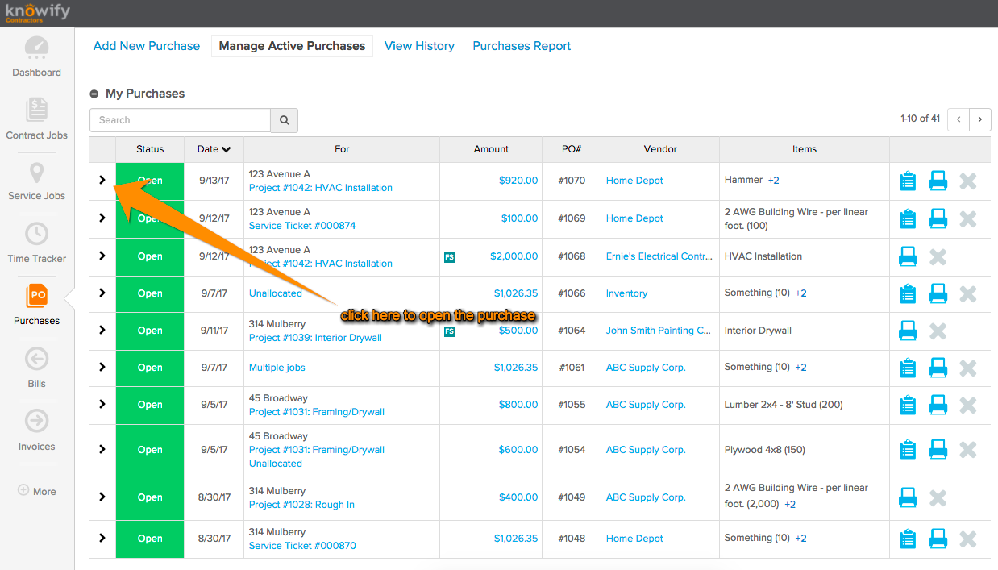Expand the PO #1064 purchase row
998x570 pixels.
point(102,331)
